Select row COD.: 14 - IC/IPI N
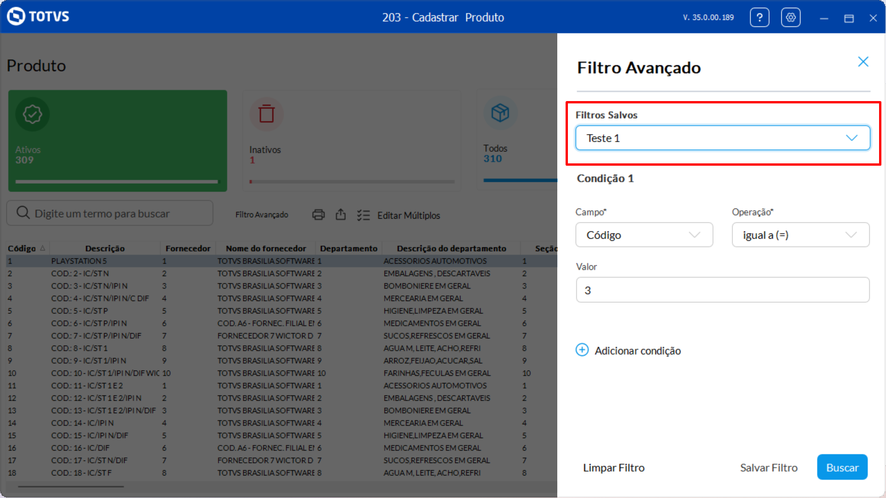886x498 pixels. click(x=282, y=423)
